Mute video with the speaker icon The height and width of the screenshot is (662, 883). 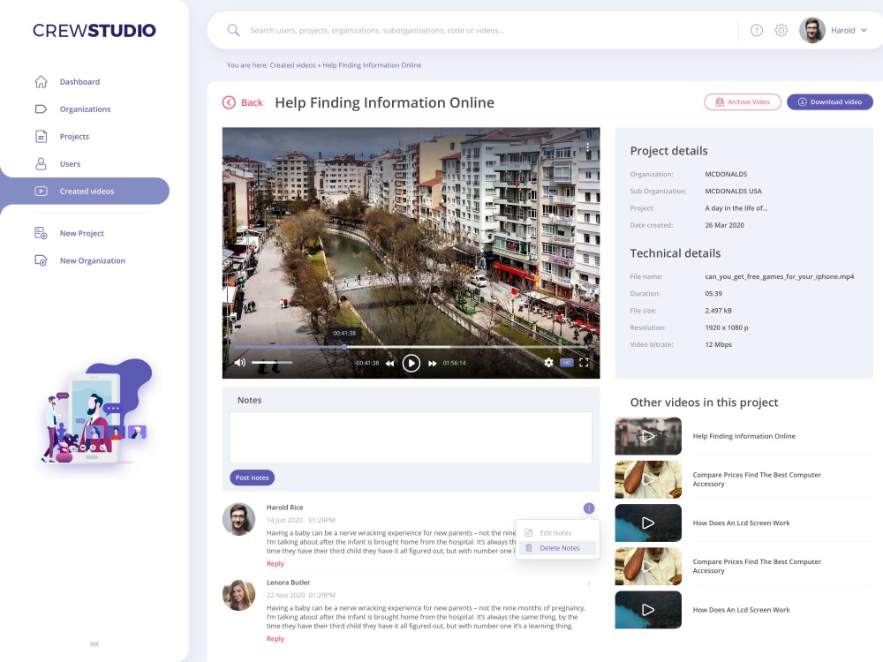tap(240, 363)
